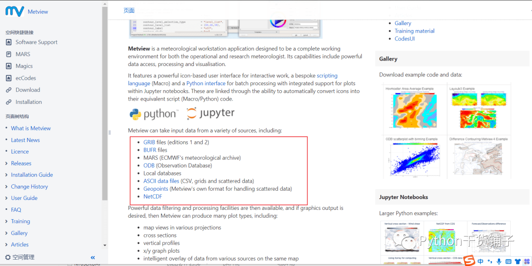Open the NetCDF link in data sources list
The width and height of the screenshot is (532, 266).
152,197
